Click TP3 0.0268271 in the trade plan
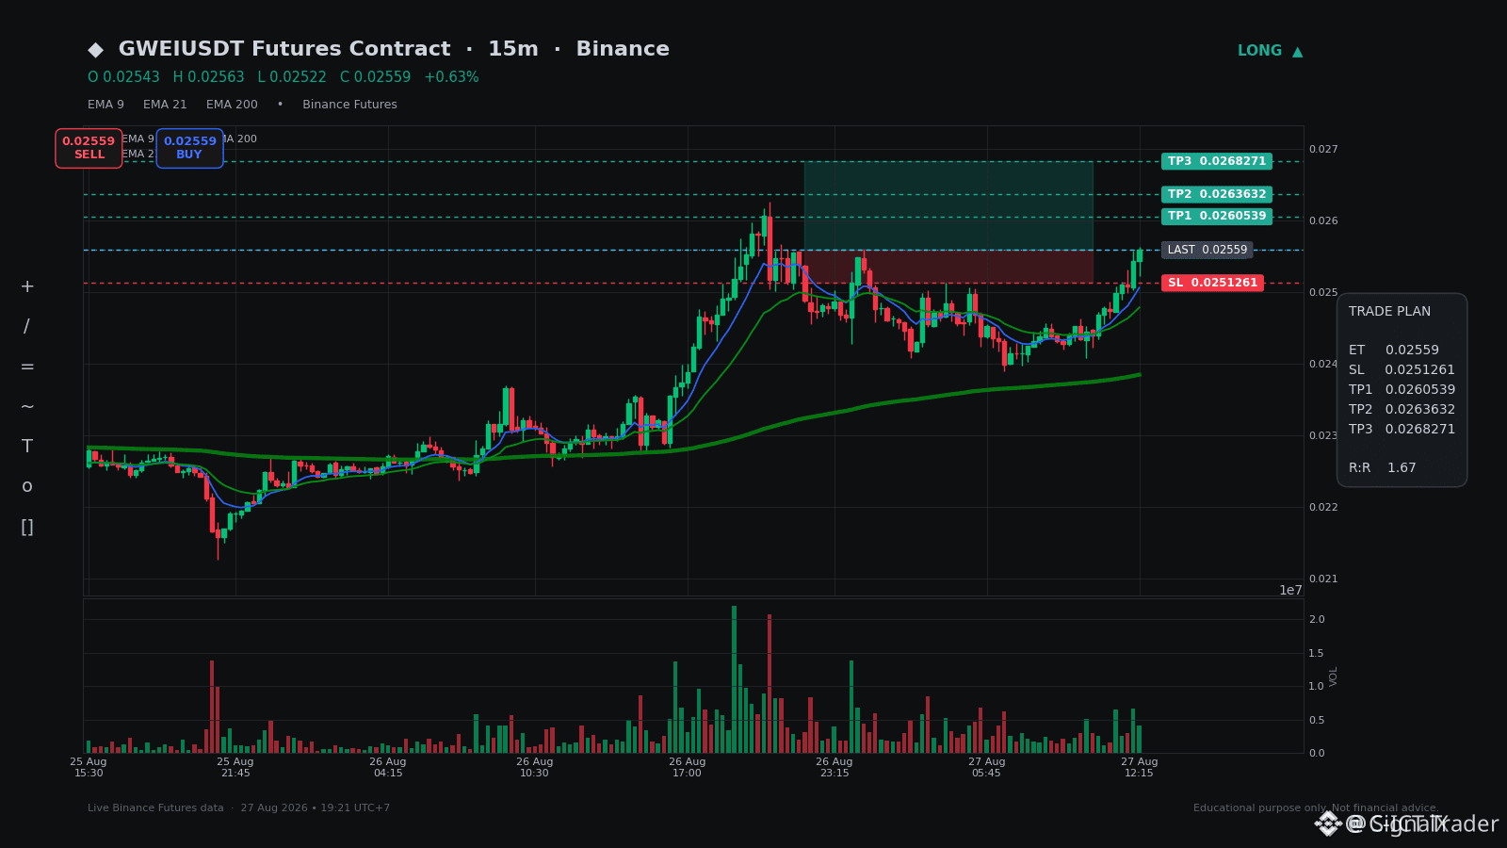This screenshot has height=848, width=1507. coord(1402,430)
